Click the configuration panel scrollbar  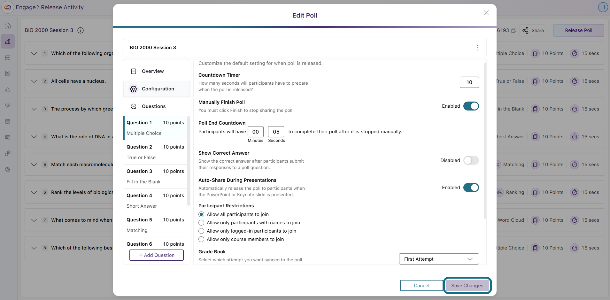click(x=485, y=141)
